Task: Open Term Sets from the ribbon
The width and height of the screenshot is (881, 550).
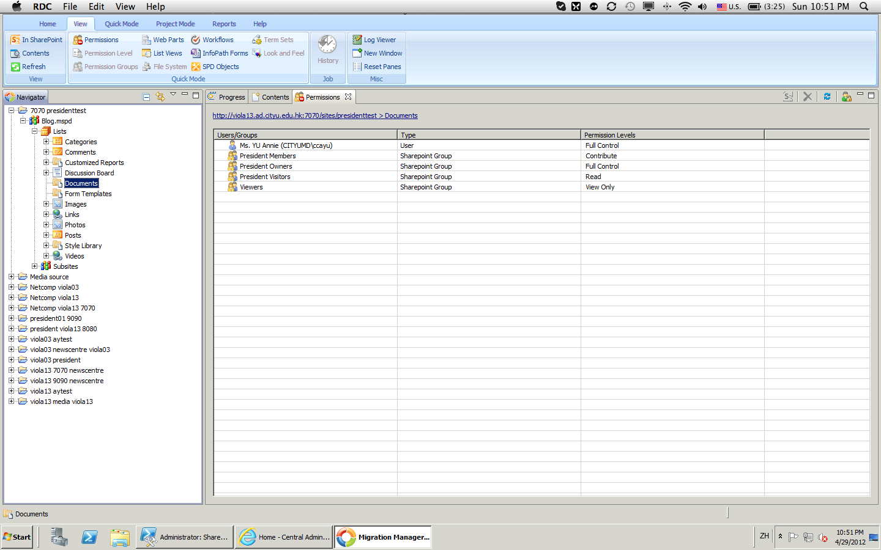Action: pyautogui.click(x=273, y=40)
